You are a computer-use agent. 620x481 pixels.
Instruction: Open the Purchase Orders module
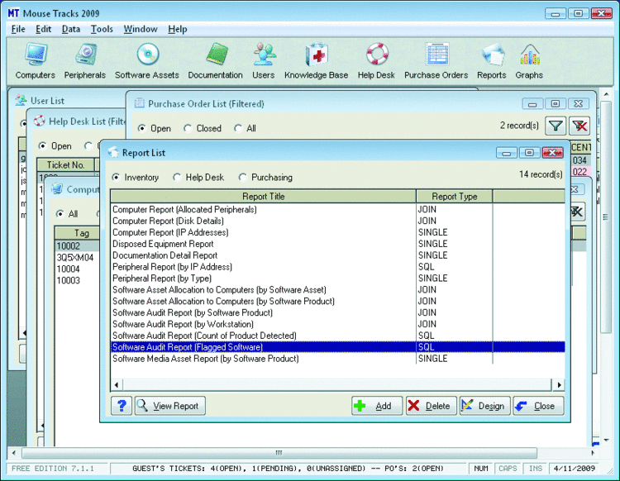click(436, 61)
